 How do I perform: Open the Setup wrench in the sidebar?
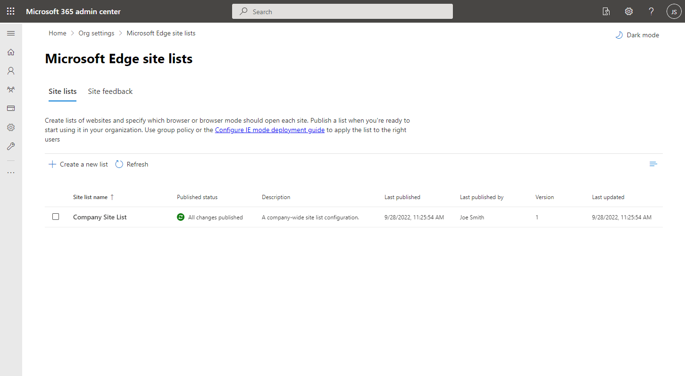[10, 146]
